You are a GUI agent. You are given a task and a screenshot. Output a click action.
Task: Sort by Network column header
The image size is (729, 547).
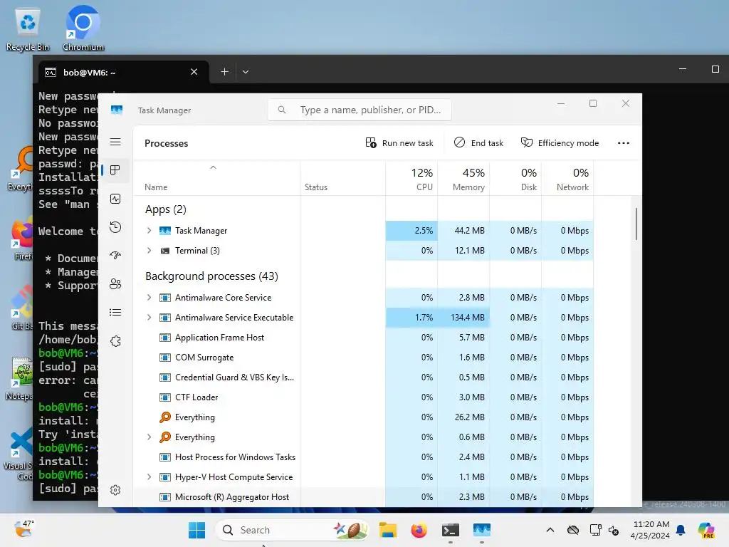click(567, 179)
